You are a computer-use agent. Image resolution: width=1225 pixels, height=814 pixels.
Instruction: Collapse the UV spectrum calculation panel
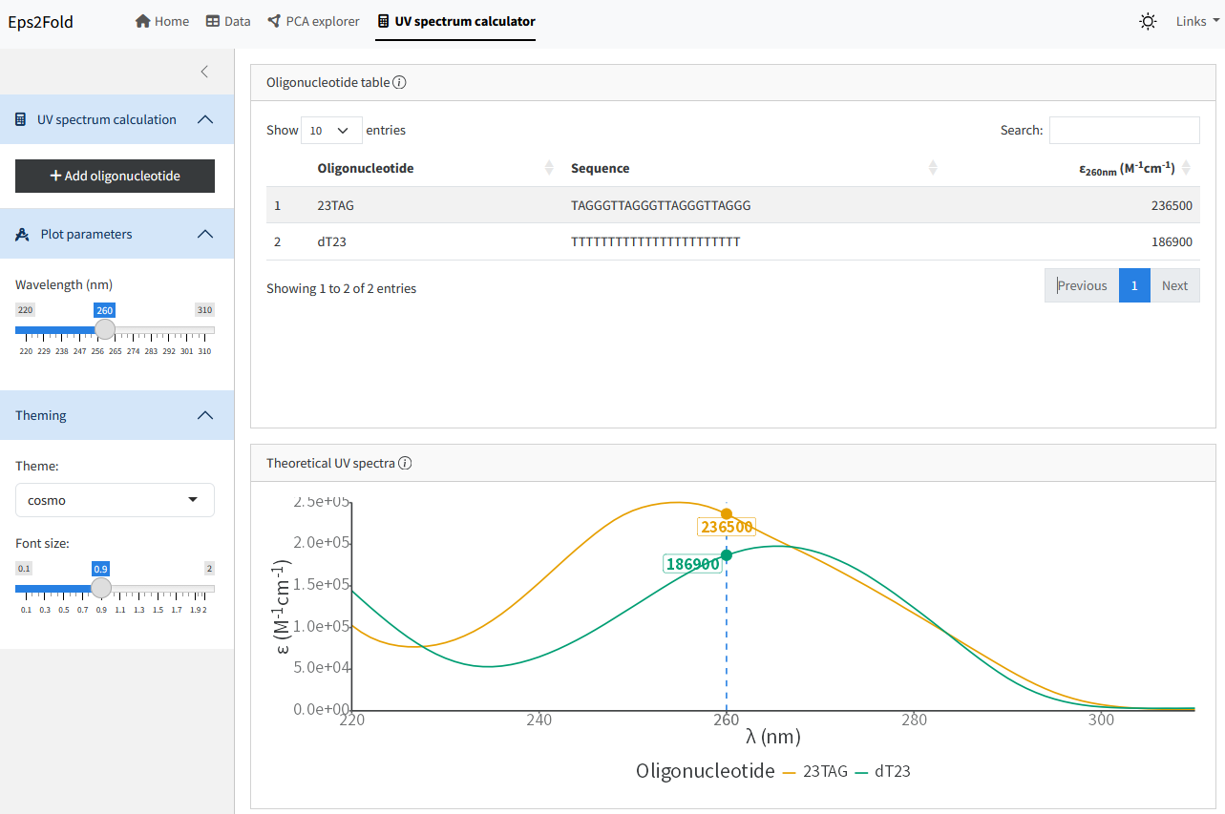[204, 119]
